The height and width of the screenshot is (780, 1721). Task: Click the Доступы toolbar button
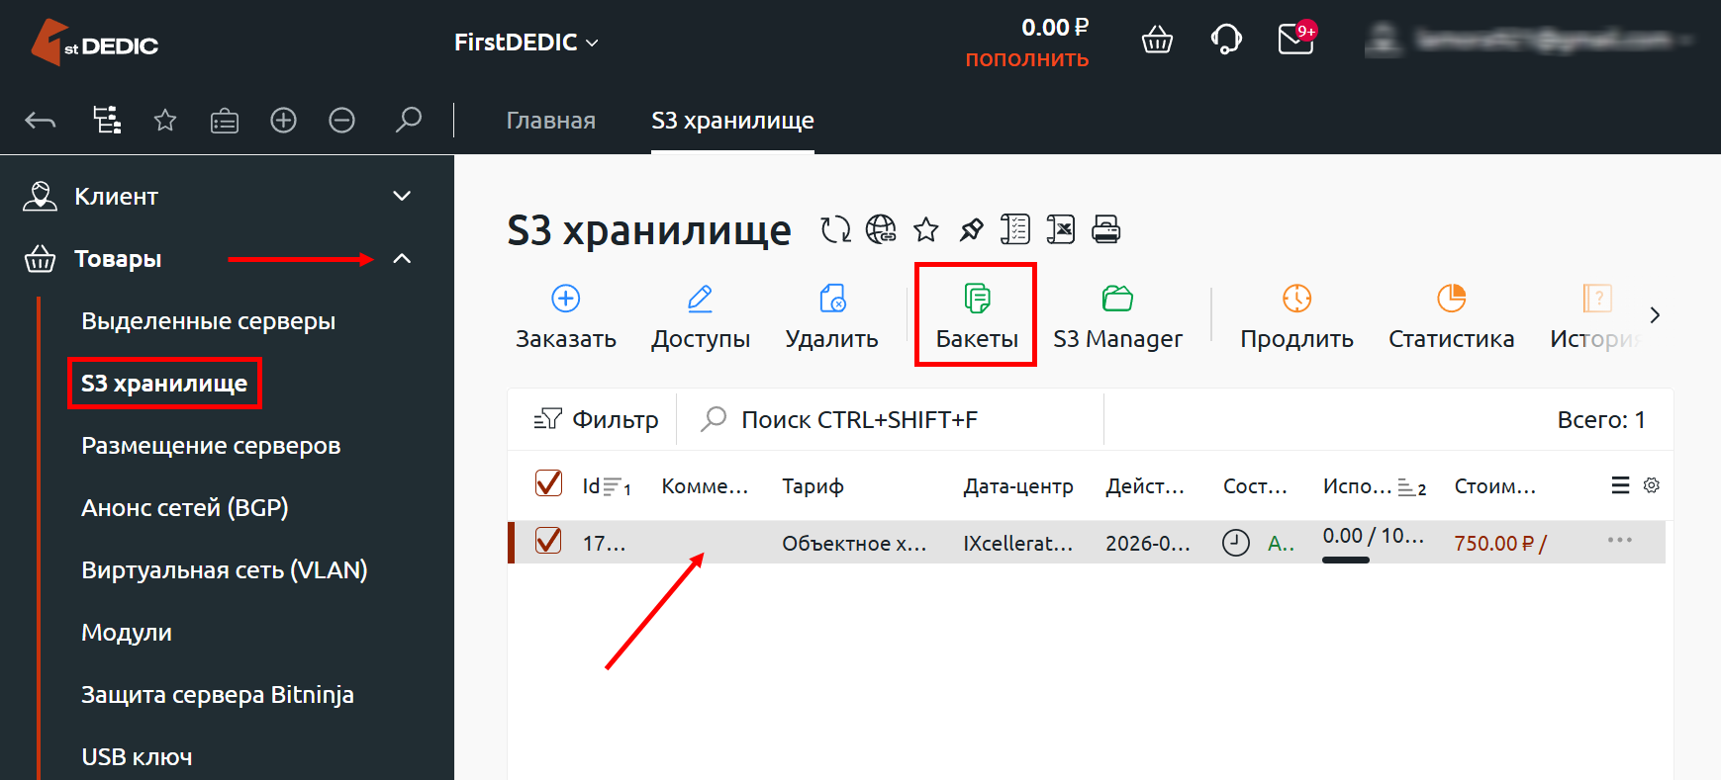click(701, 316)
